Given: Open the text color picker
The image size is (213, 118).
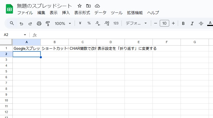Looking at the screenshot, I should pyautogui.click(x=210, y=23).
